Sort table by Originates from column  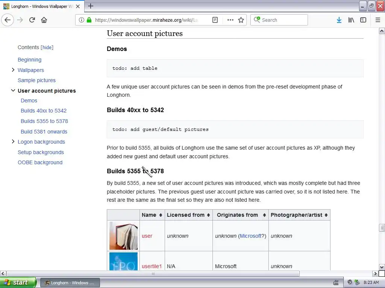point(241,215)
